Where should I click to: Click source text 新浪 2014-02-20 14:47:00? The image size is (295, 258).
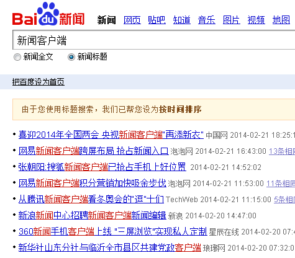(212, 216)
